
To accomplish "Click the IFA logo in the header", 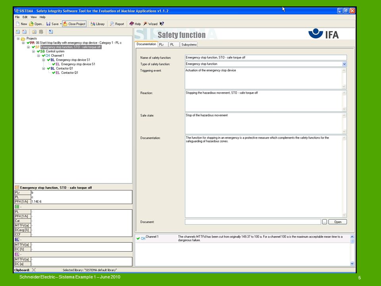I will (323, 34).
